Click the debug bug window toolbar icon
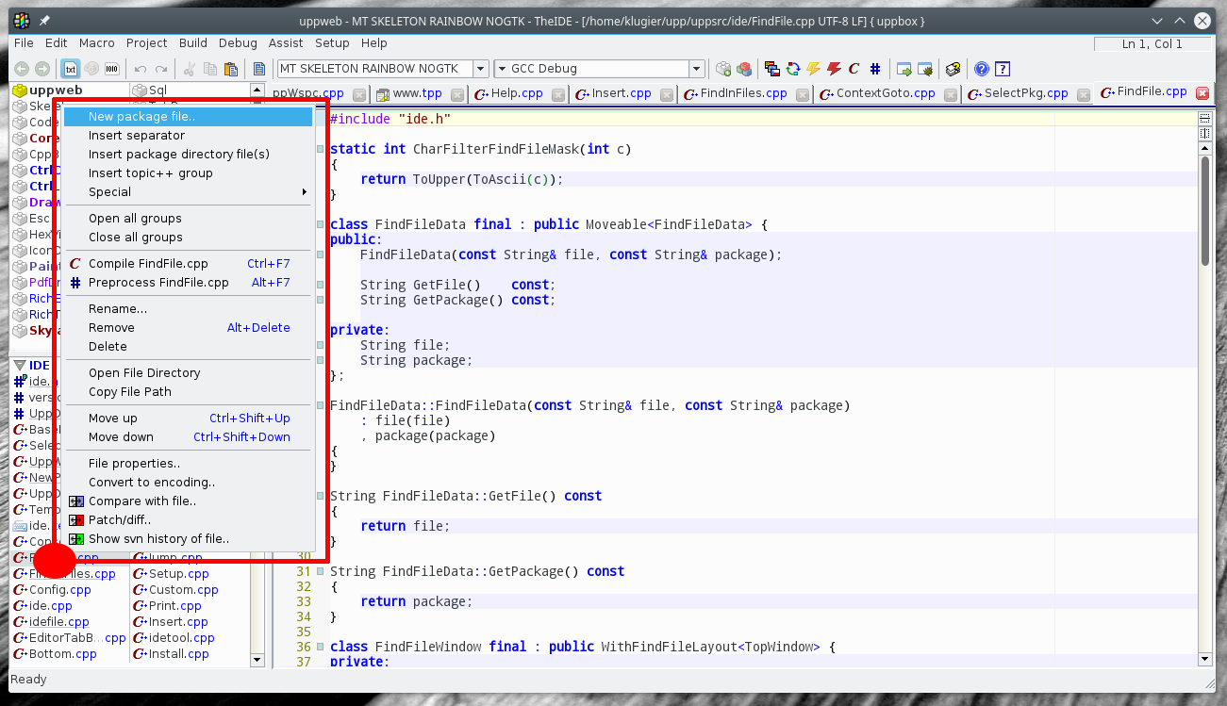 [x=926, y=69]
